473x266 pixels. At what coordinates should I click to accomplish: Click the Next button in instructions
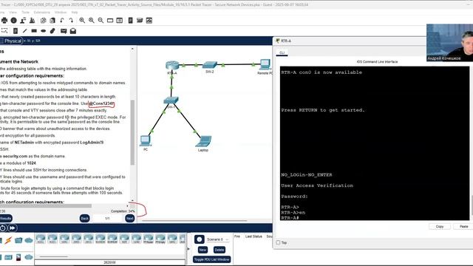130,219
